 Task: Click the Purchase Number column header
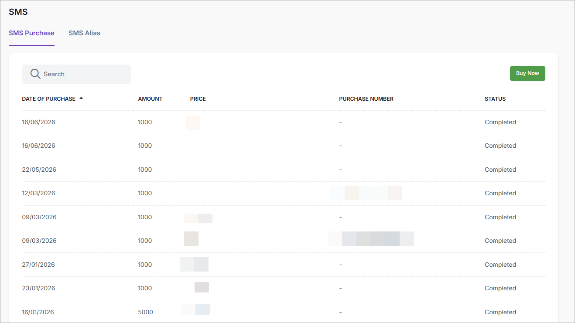366,99
